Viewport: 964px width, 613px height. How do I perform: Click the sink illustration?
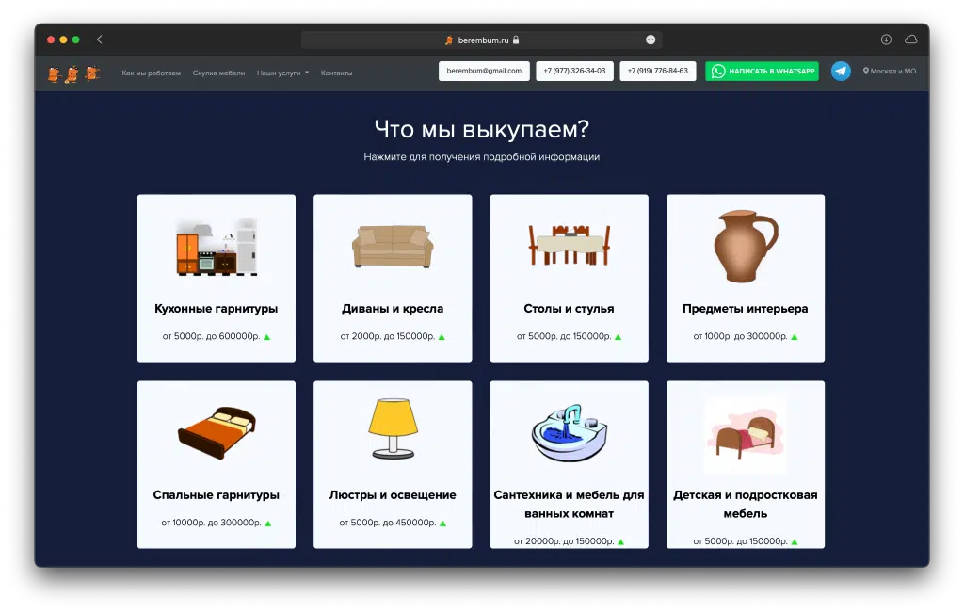tap(570, 433)
